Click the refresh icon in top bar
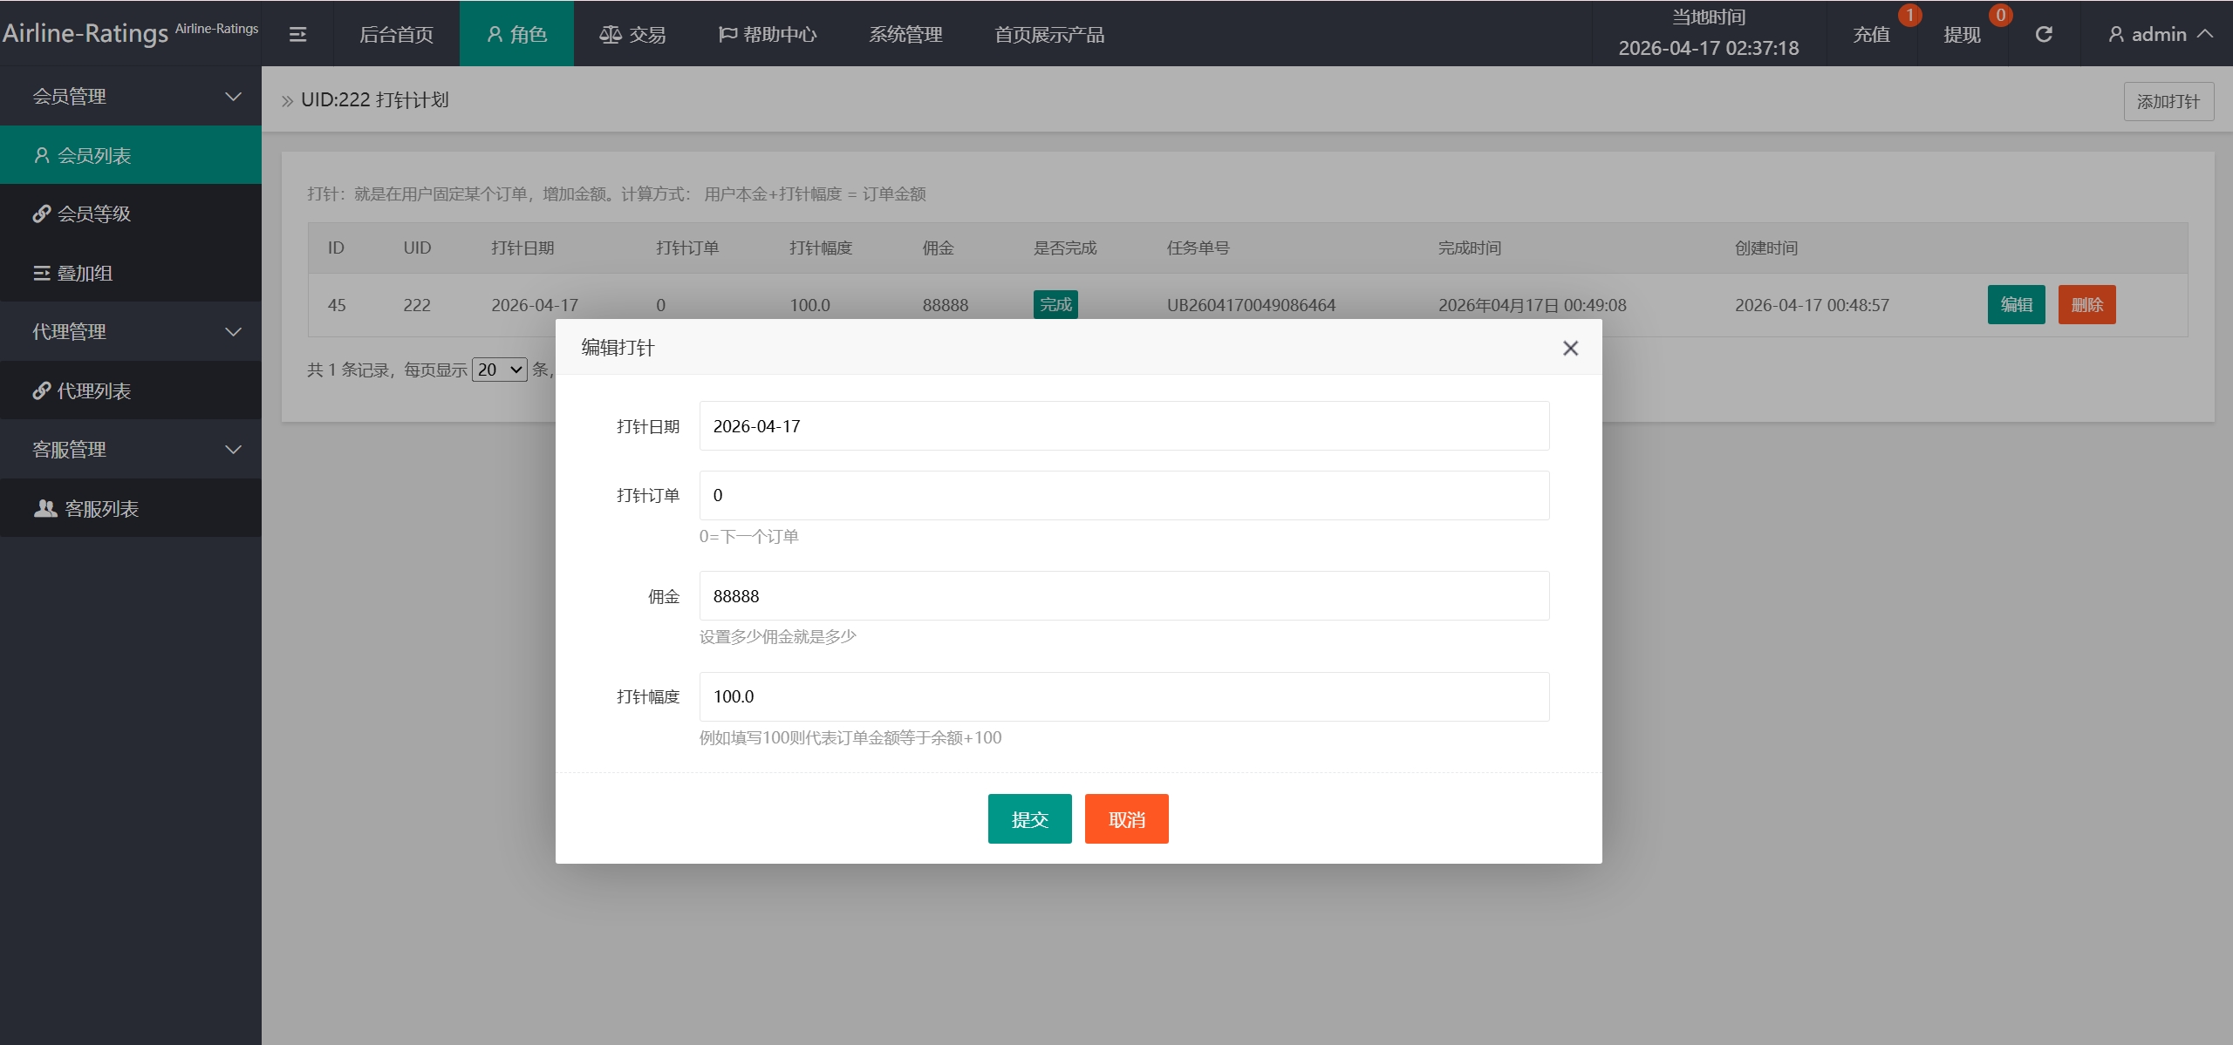The image size is (2233, 1045). tap(2043, 34)
